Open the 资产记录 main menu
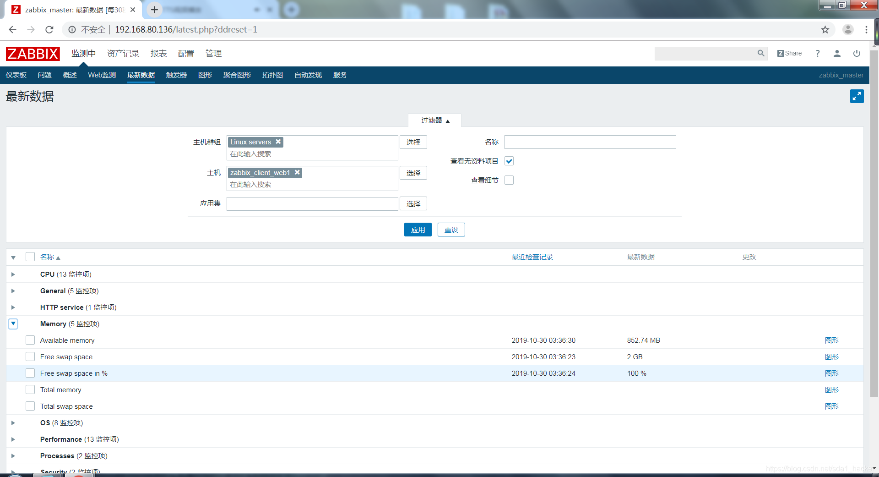The image size is (879, 477). coord(123,54)
